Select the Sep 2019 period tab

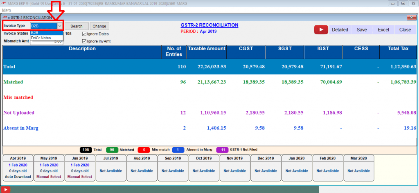173,167
